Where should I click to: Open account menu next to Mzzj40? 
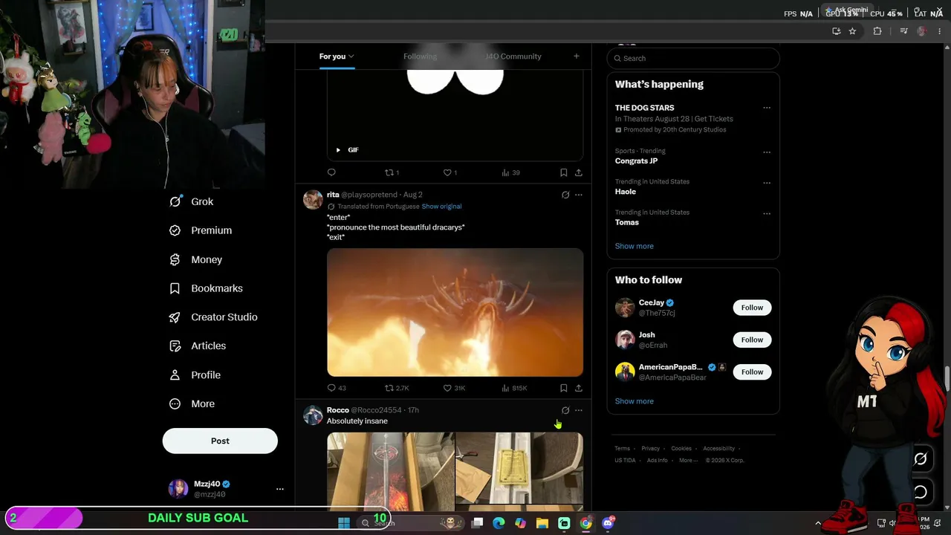coord(280,489)
